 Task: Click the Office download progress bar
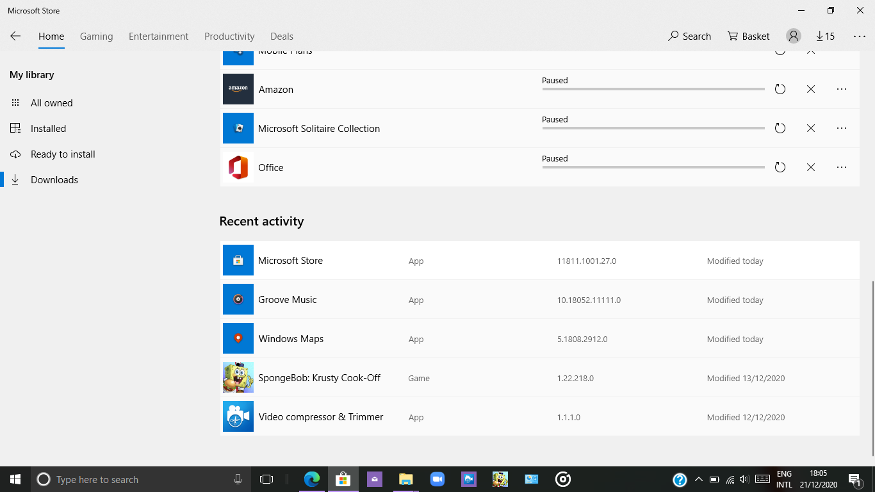point(653,167)
